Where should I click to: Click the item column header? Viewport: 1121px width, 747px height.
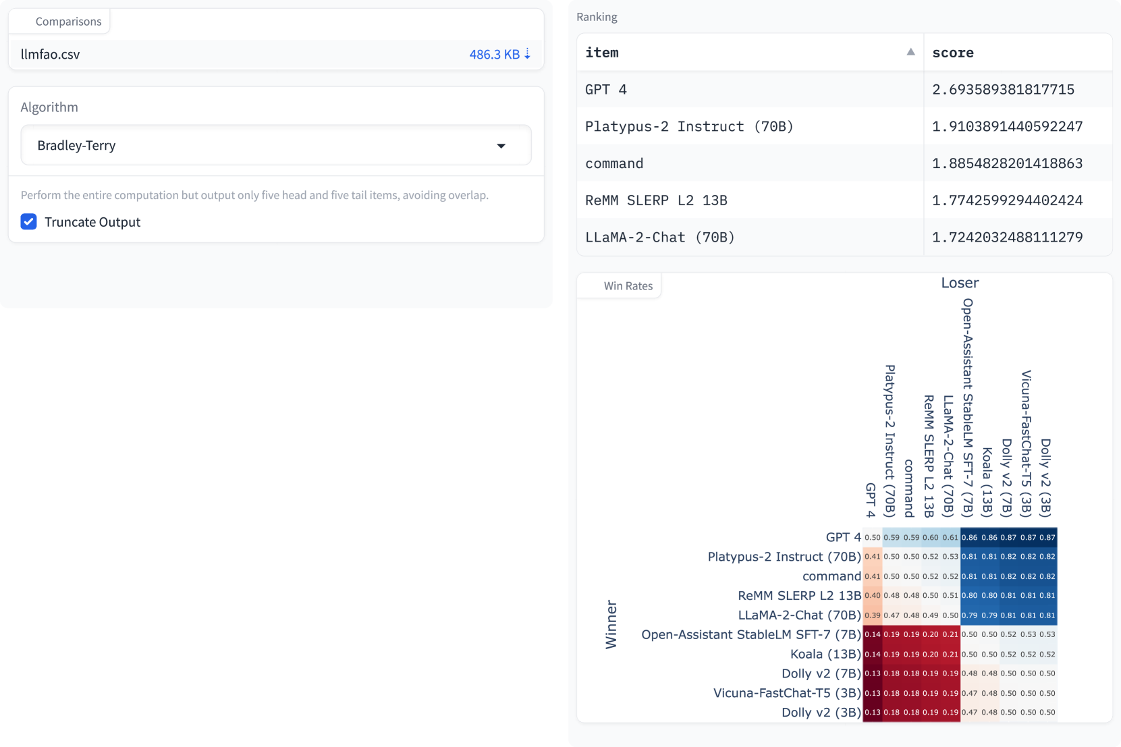(602, 53)
